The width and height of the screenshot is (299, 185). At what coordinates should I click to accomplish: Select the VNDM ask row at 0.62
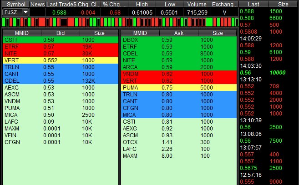[x=179, y=74]
